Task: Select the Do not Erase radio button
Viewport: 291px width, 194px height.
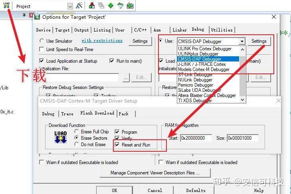Action: tap(76, 144)
